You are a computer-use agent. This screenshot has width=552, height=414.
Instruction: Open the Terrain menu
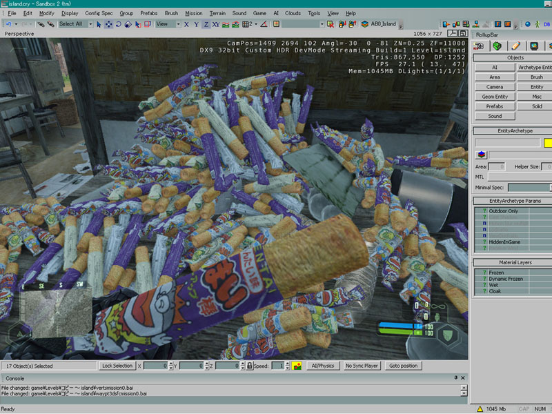[x=217, y=13]
